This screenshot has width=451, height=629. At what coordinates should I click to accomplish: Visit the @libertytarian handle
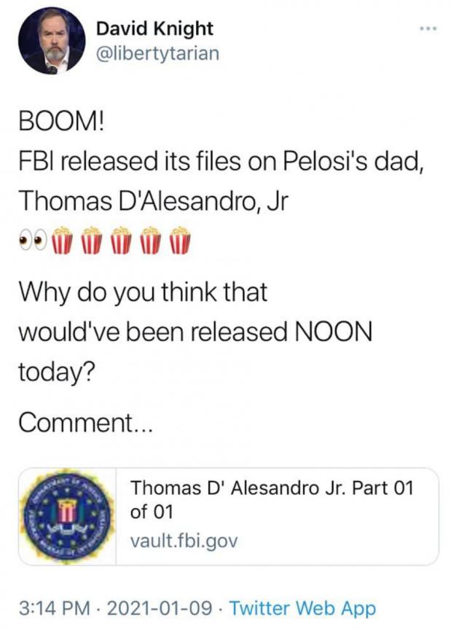coord(157,54)
